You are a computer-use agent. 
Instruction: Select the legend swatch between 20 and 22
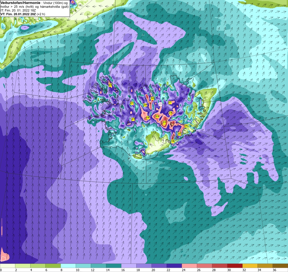coord(159,266)
